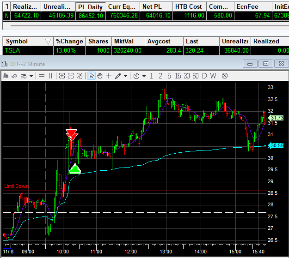This screenshot has height=258, width=289.
Task: Click the Last column header
Action: [201, 41]
